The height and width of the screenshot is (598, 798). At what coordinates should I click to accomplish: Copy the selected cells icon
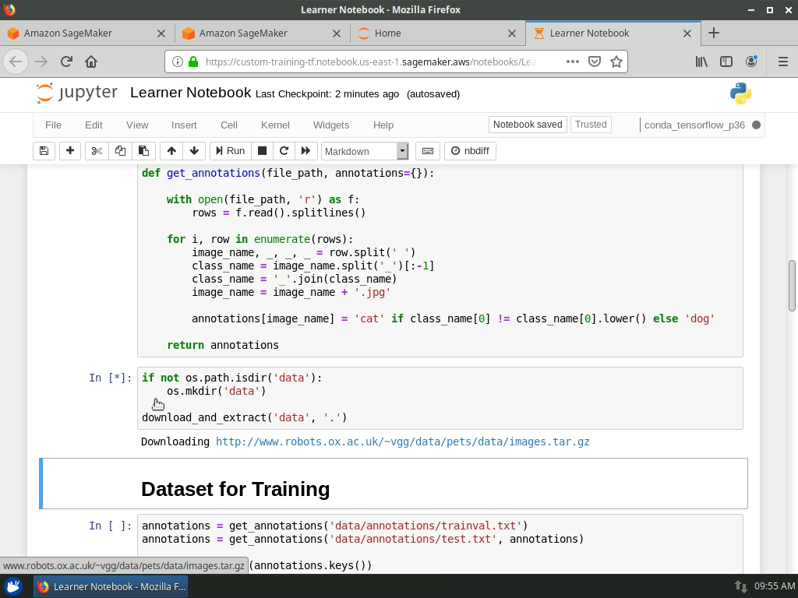pyautogui.click(x=120, y=151)
